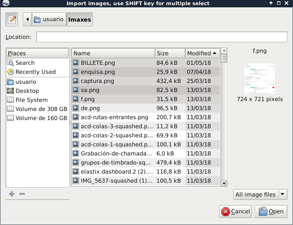
Task: Select the BILLETE.png file
Action: pos(98,63)
